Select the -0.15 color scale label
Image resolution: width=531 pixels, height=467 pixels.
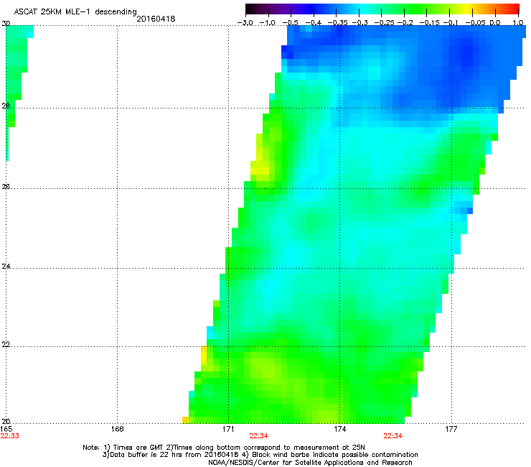coord(428,23)
